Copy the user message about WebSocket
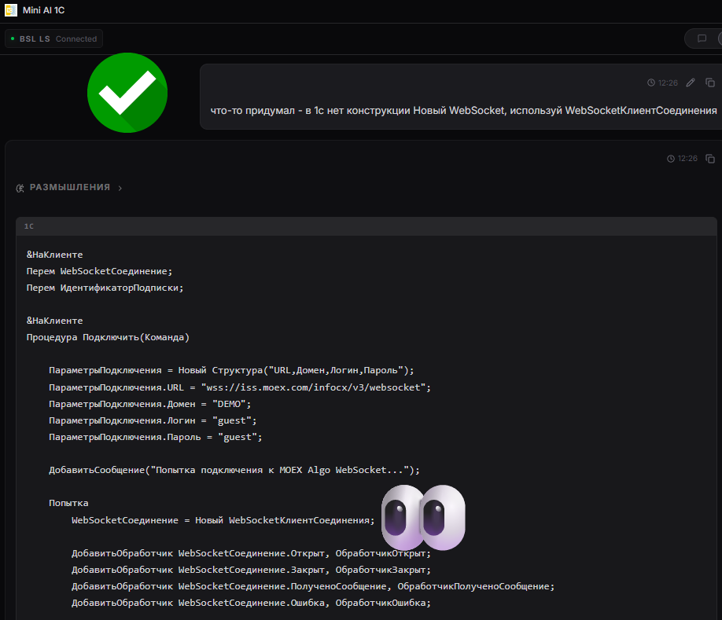 710,83
